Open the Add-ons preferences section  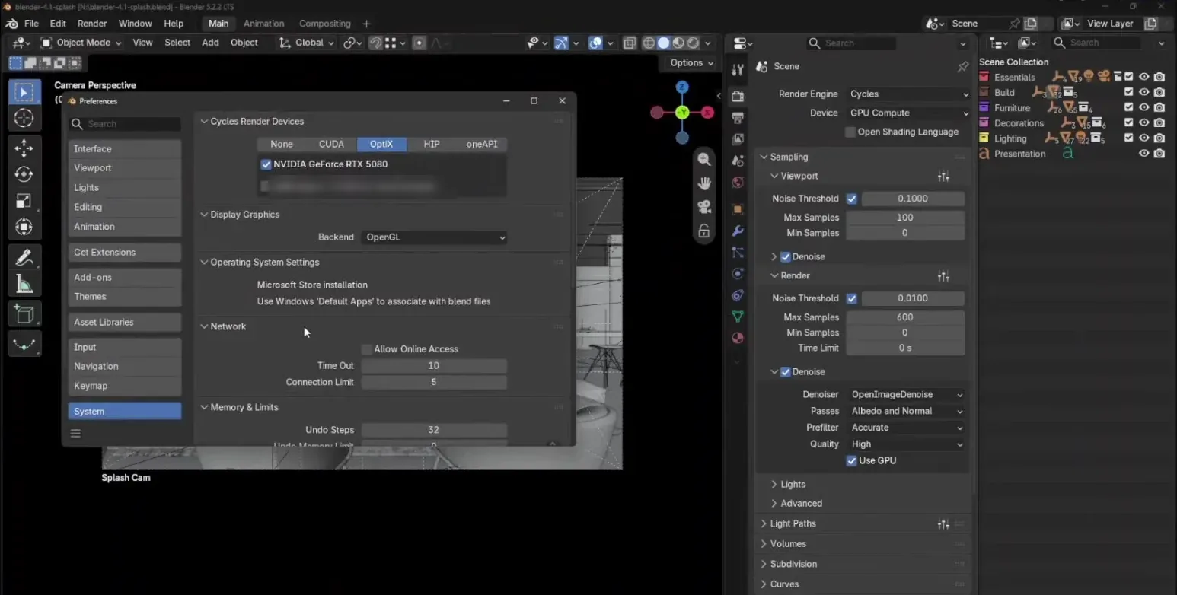125,278
